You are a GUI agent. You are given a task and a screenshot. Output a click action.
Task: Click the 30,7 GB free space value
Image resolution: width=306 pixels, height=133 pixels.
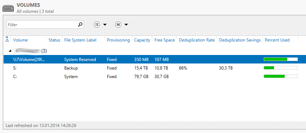(162, 77)
